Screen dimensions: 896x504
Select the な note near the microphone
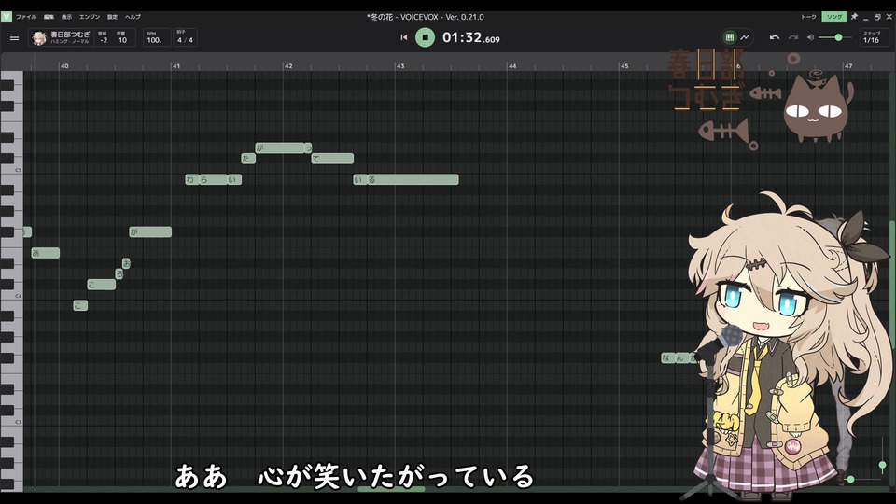[668, 357]
